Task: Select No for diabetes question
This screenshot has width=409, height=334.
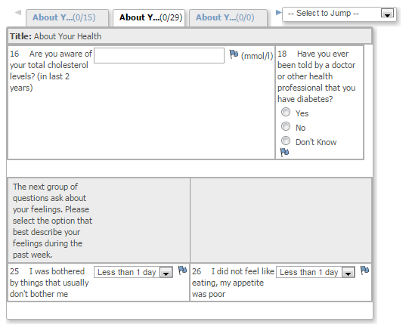Action: click(286, 126)
